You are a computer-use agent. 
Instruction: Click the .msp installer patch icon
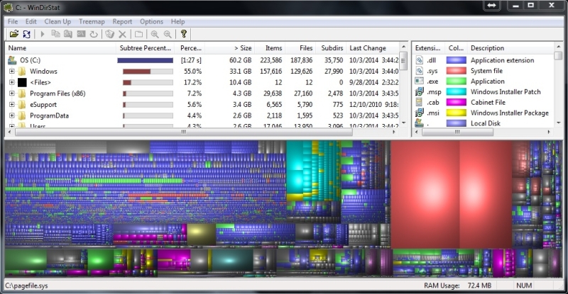pos(419,91)
